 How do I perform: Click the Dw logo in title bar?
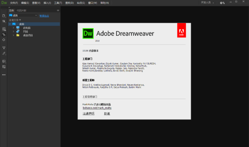4,3
